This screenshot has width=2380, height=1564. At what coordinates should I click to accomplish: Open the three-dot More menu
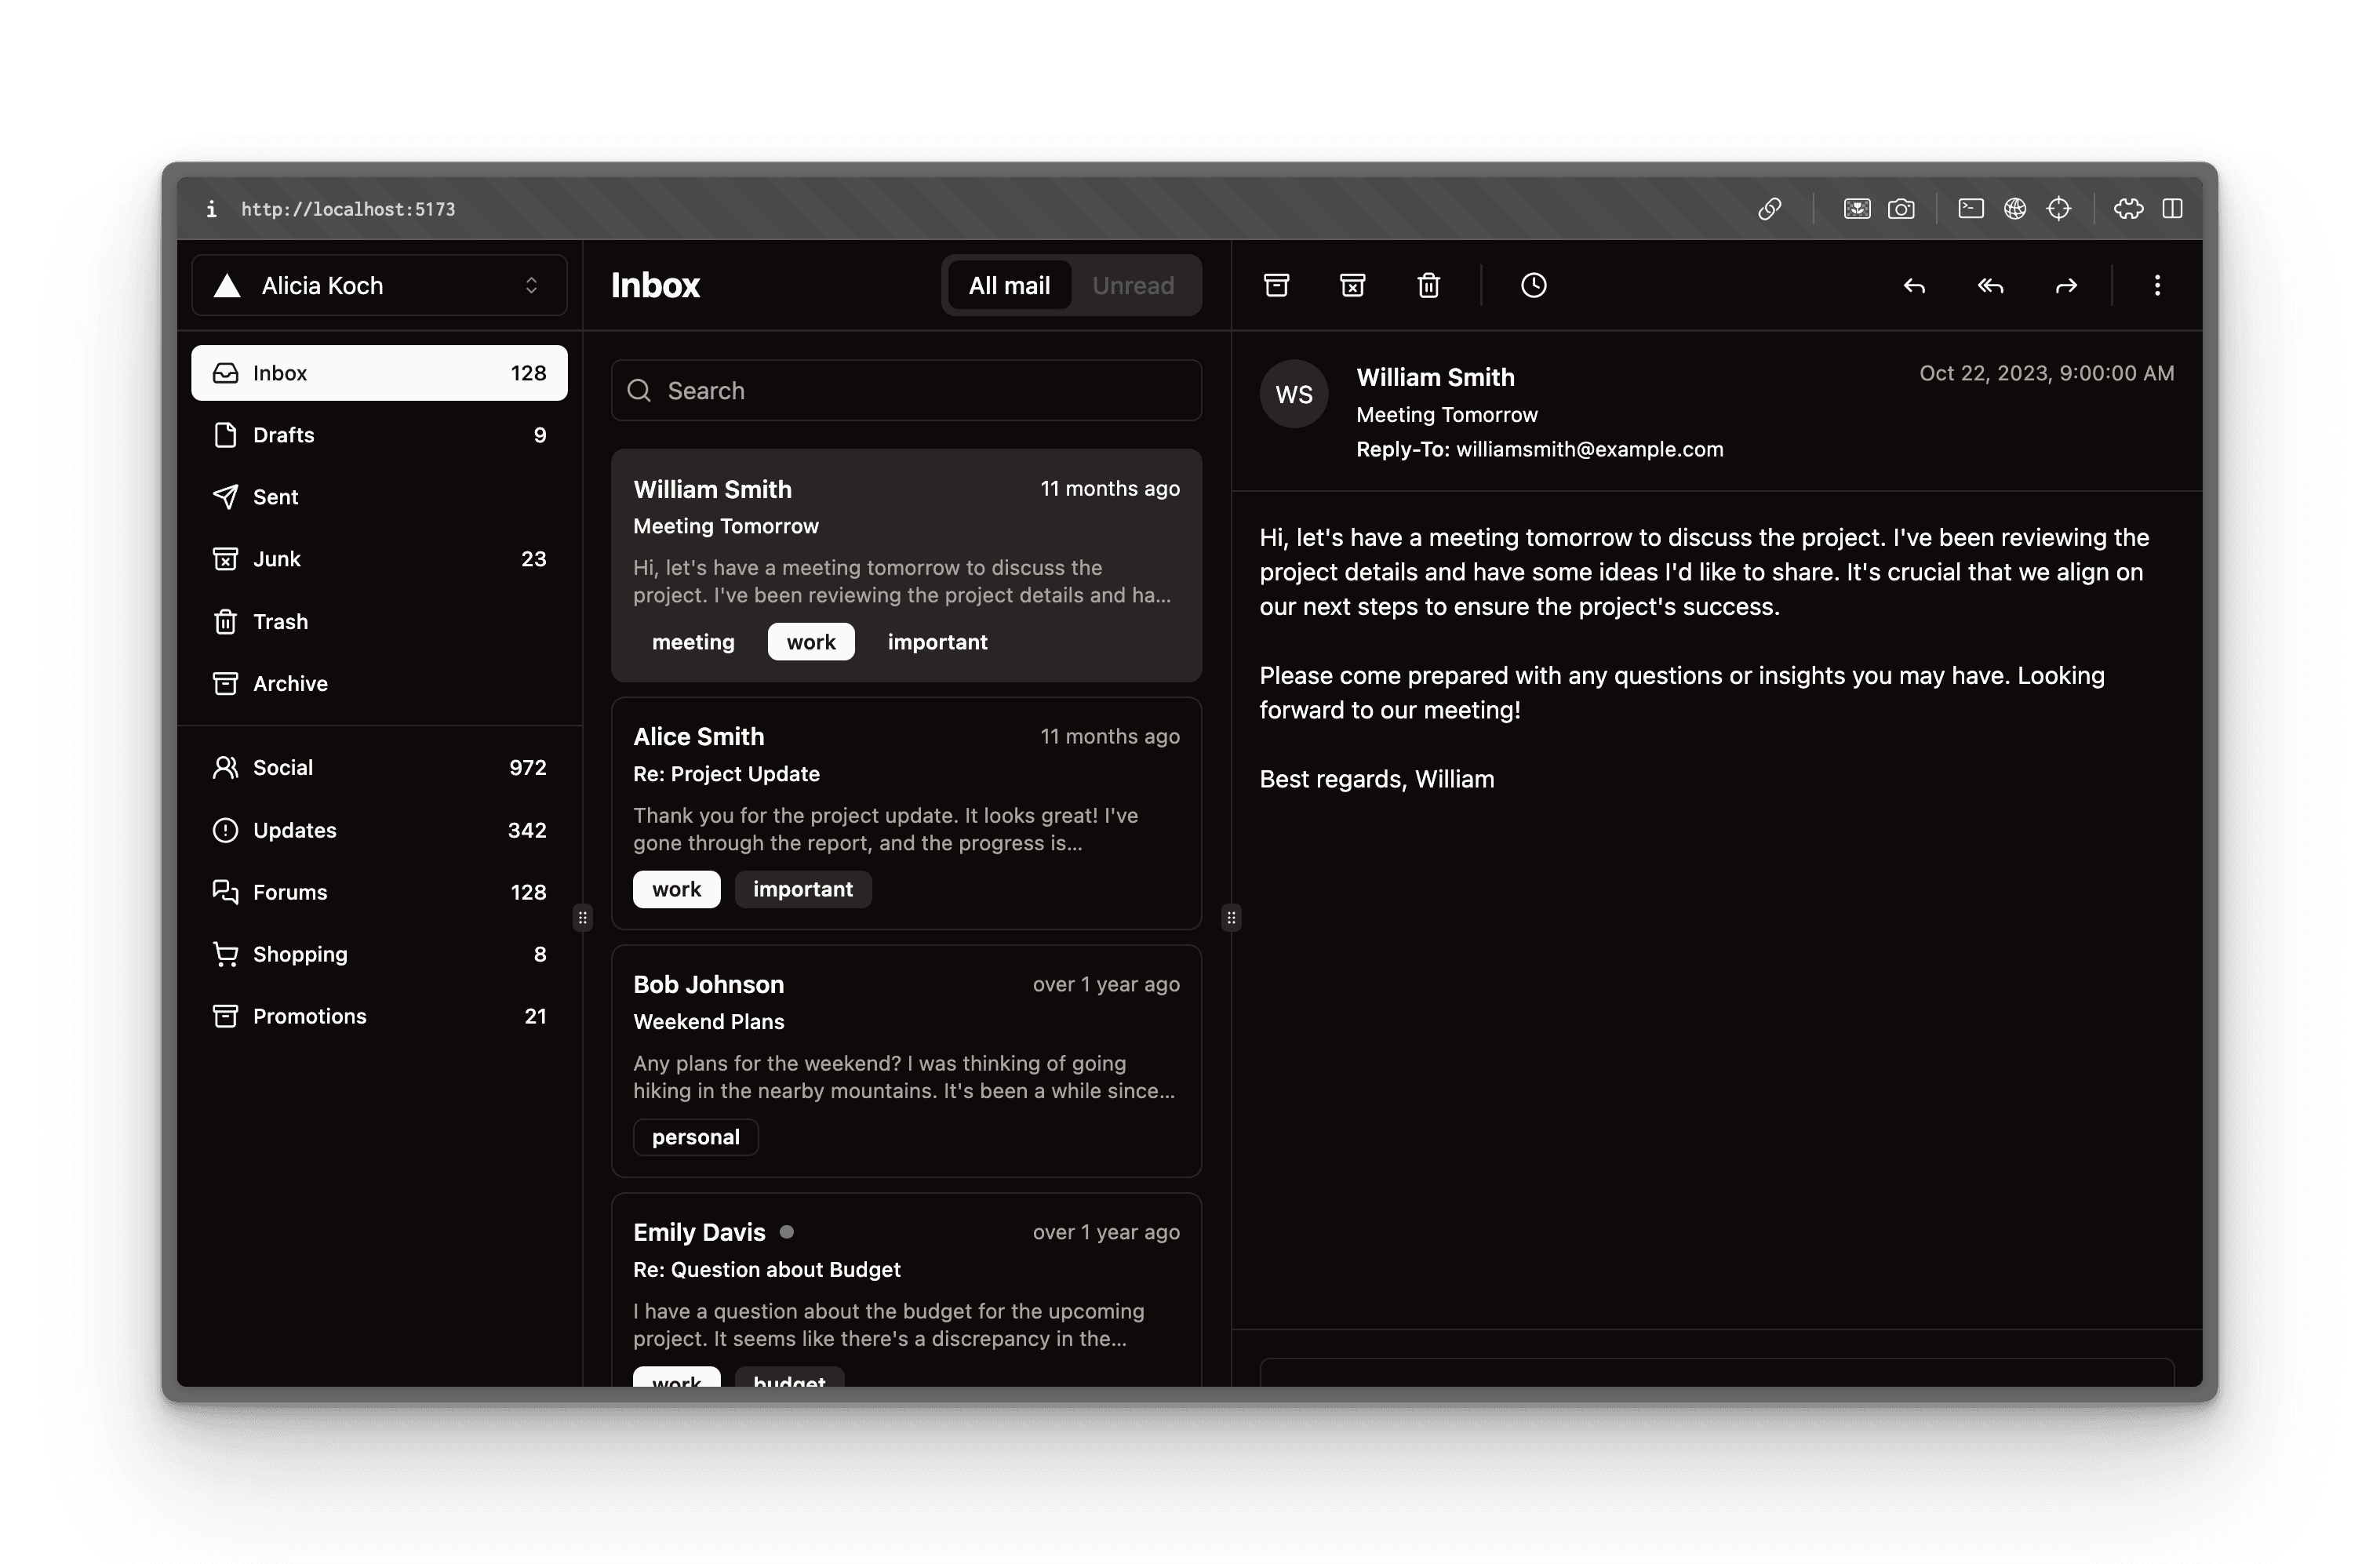click(x=2157, y=286)
